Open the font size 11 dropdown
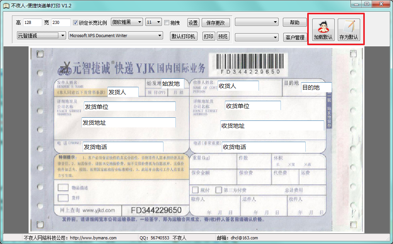Image resolution: width=393 pixels, height=244 pixels. [x=153, y=22]
